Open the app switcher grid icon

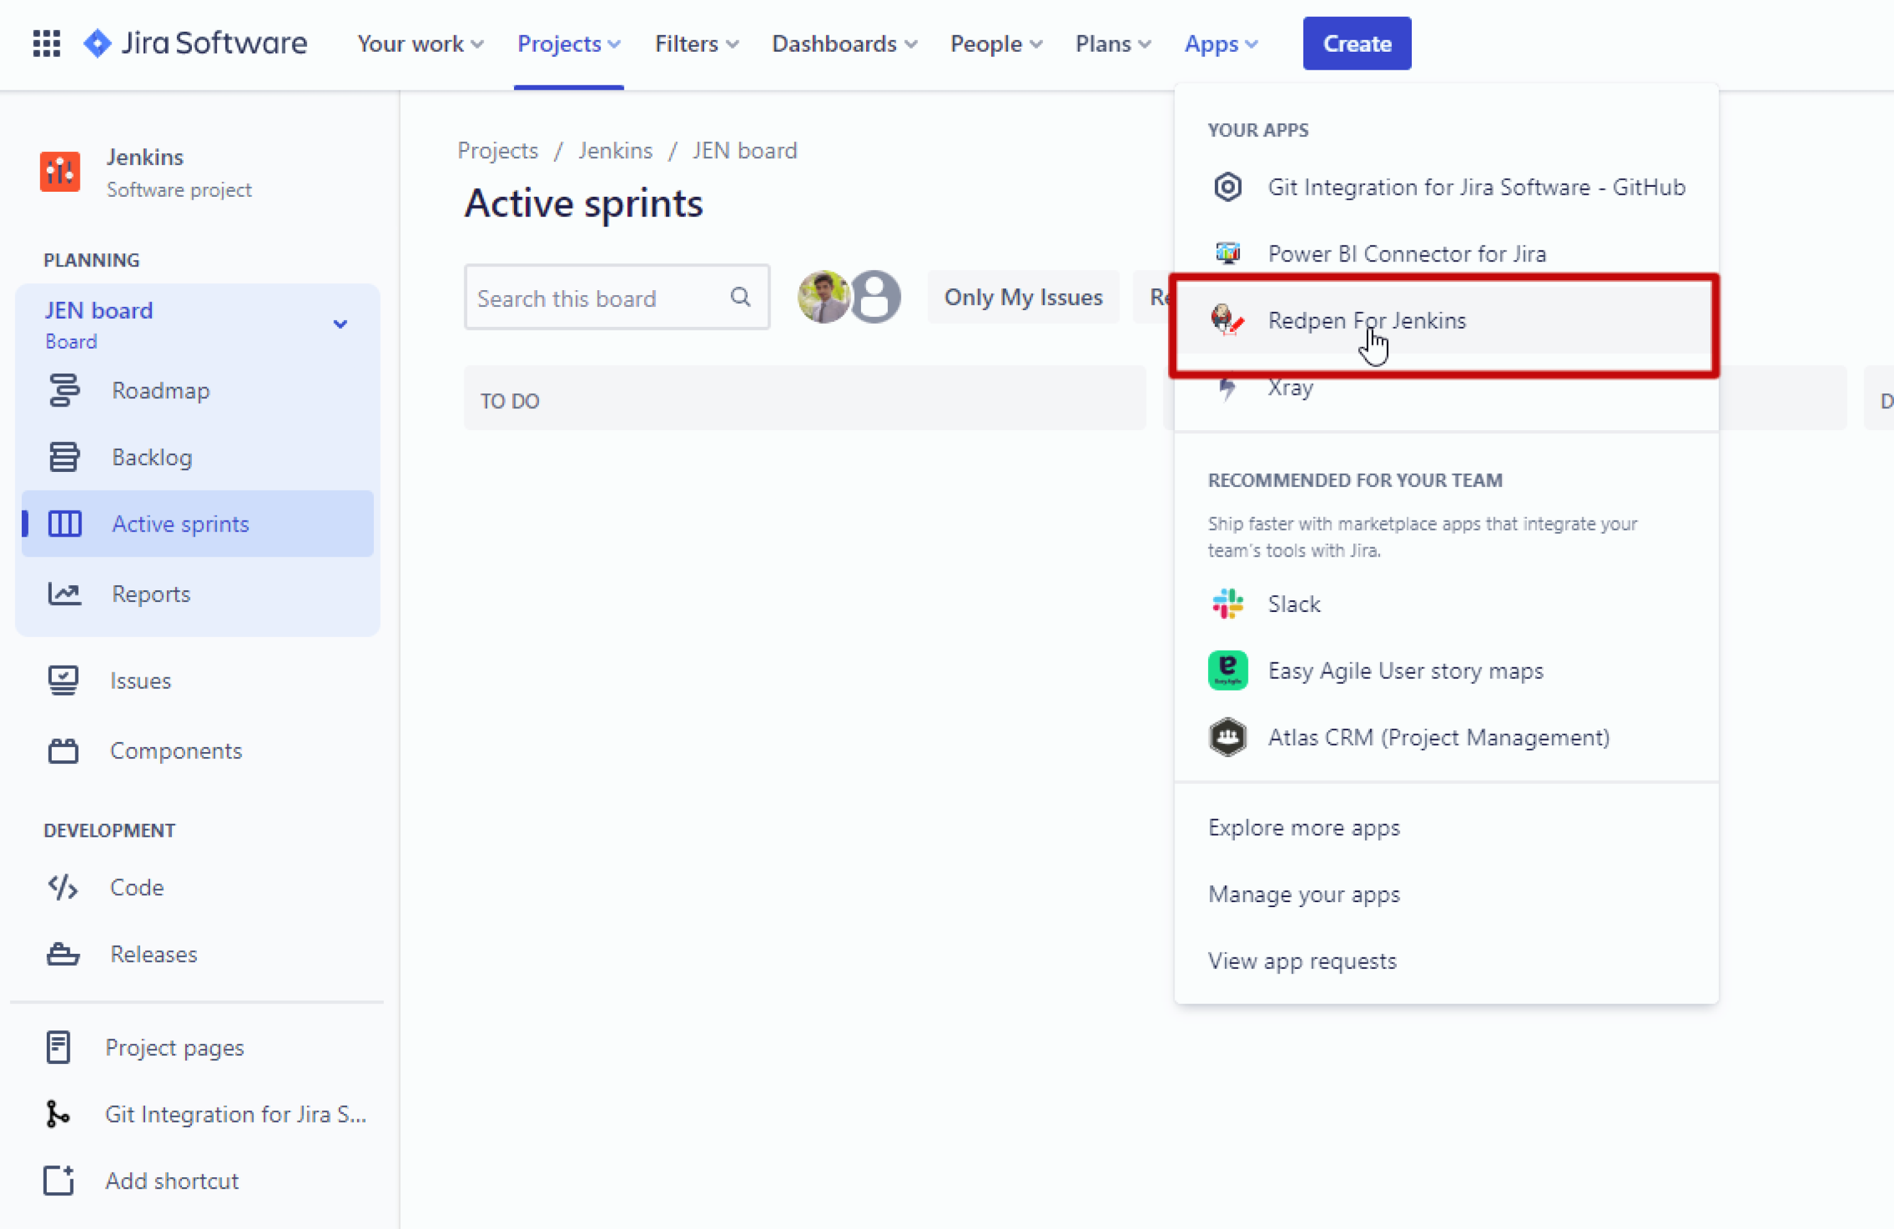(x=46, y=43)
